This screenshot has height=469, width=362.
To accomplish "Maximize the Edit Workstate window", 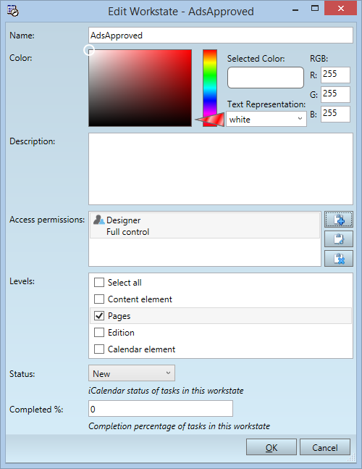I will click(x=315, y=9).
